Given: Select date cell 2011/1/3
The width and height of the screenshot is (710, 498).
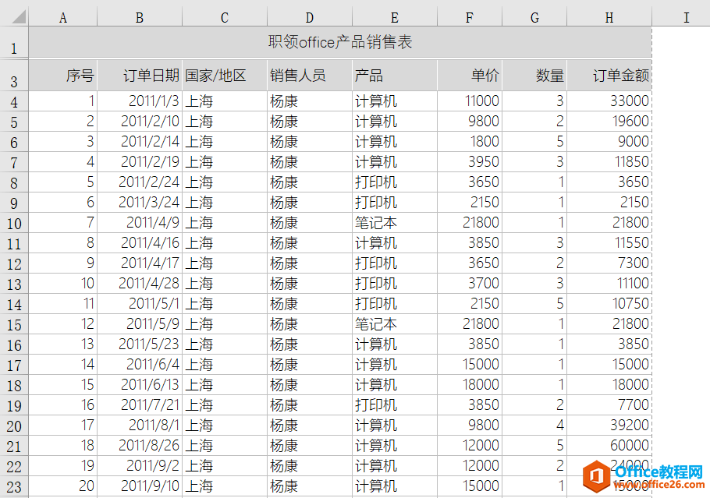Looking at the screenshot, I should coord(140,101).
